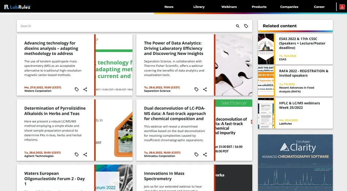Image resolution: width=347 pixels, height=191 pixels.
Task: Open the News menu
Action: pos(169,7)
